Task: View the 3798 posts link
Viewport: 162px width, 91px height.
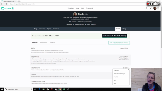Action: [81, 22]
